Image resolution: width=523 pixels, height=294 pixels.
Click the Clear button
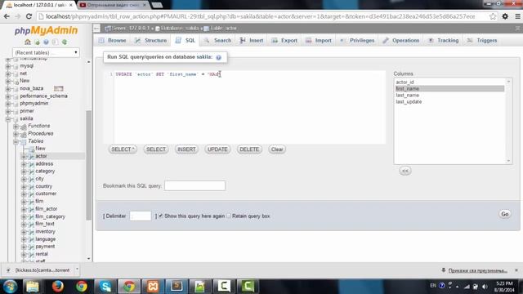[277, 149]
